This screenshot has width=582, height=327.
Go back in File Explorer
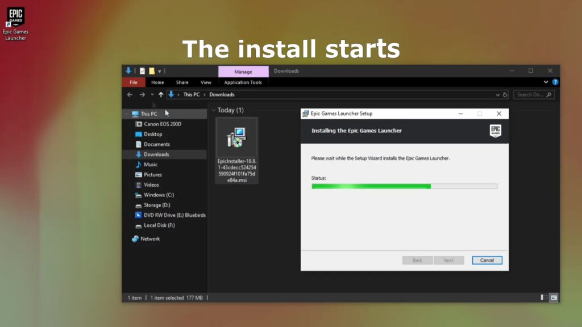click(x=130, y=95)
